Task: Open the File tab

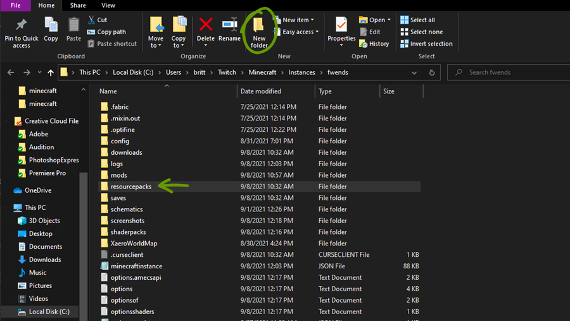Action: (x=16, y=6)
